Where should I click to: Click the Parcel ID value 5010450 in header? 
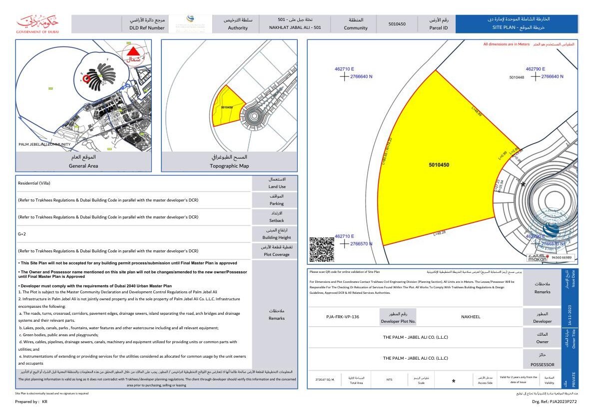pos(397,23)
